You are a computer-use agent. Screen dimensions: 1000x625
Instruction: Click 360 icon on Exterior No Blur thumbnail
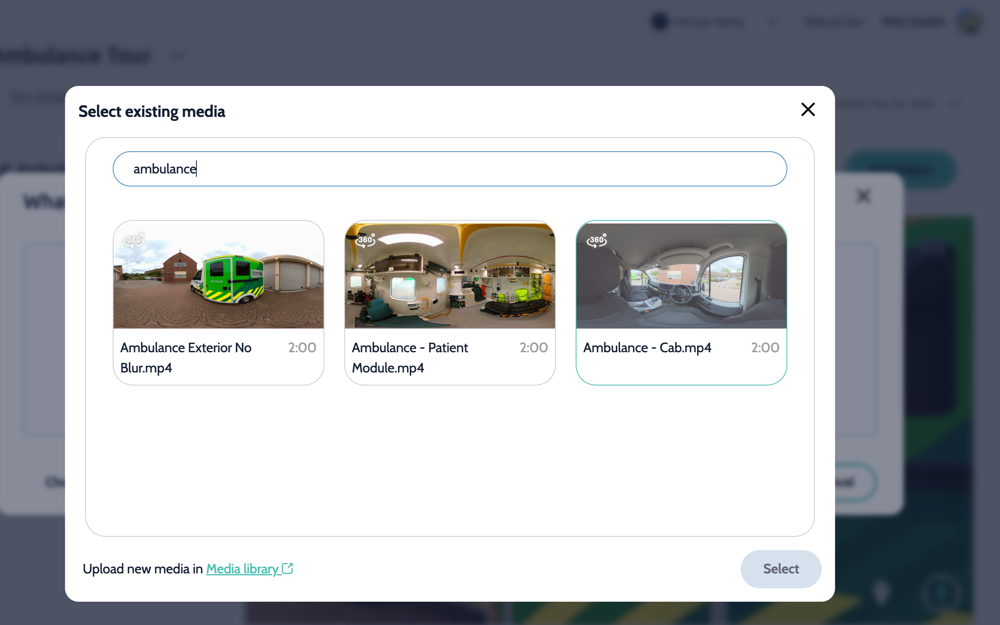click(133, 240)
